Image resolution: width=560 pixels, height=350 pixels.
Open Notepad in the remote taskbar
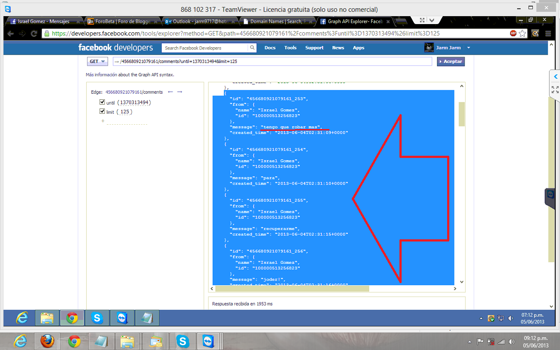(147, 318)
